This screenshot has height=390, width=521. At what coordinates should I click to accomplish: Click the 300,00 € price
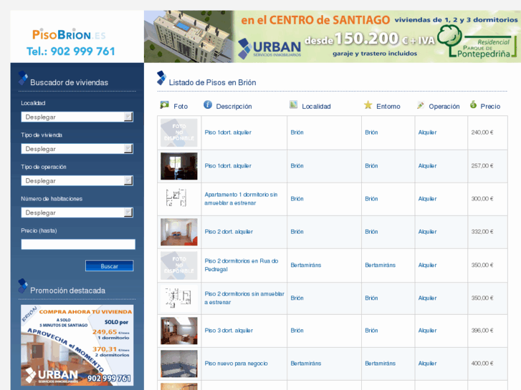[x=482, y=199]
